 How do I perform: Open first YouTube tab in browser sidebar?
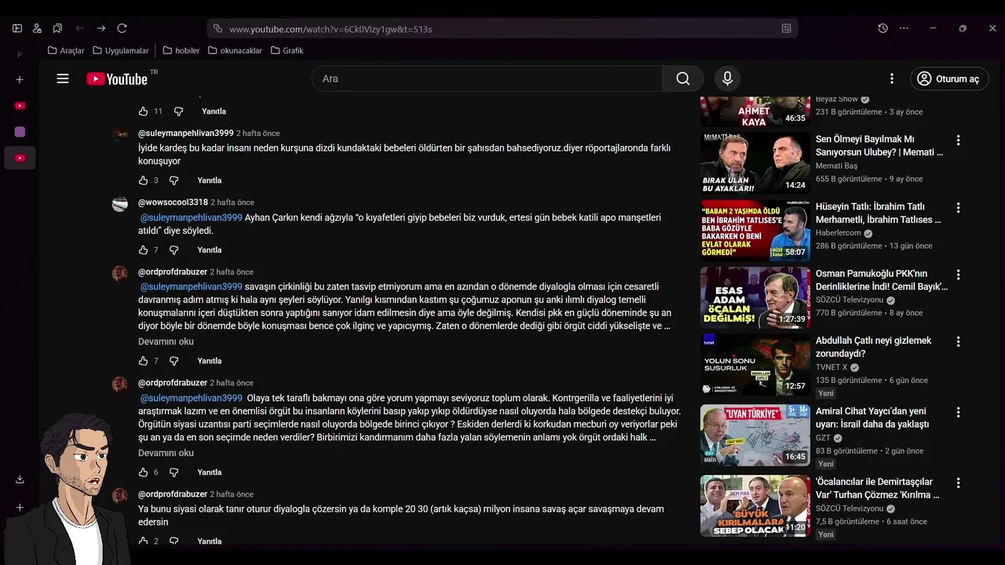click(x=20, y=106)
